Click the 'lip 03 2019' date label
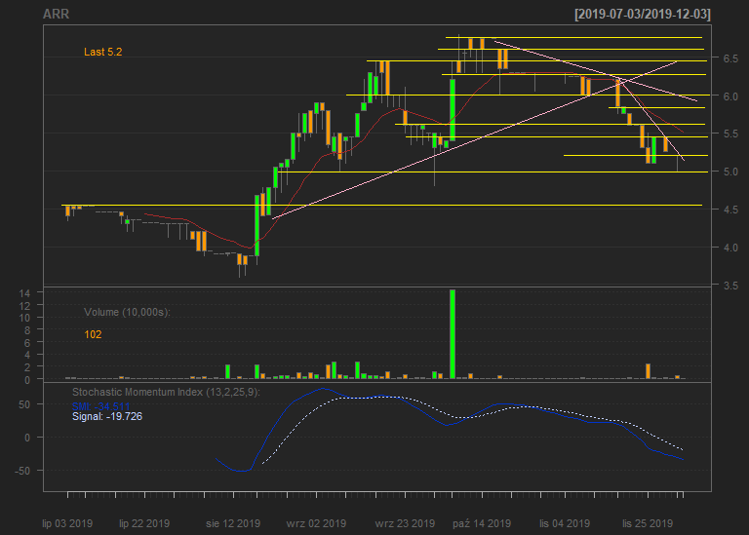Image resolution: width=749 pixels, height=535 pixels. pos(67,523)
